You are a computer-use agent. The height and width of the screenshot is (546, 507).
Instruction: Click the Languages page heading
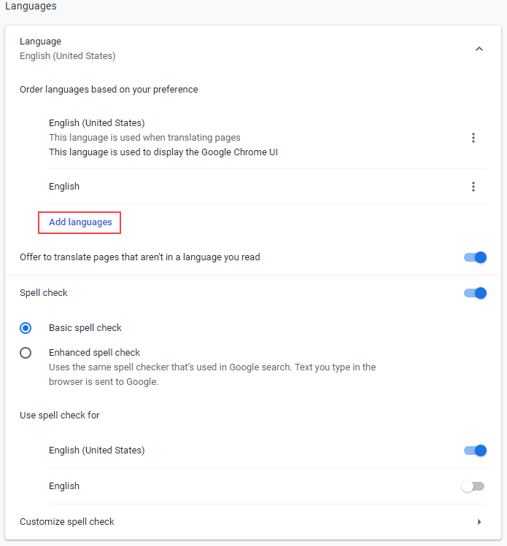[x=31, y=7]
